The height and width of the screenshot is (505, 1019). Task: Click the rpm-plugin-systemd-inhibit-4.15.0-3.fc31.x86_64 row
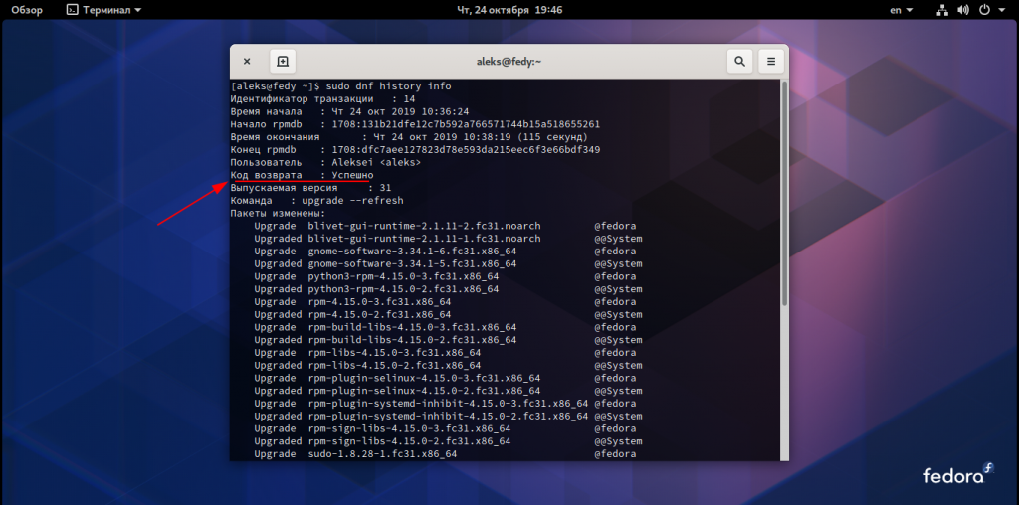445,403
